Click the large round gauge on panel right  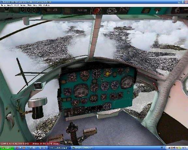[x=127, y=82]
